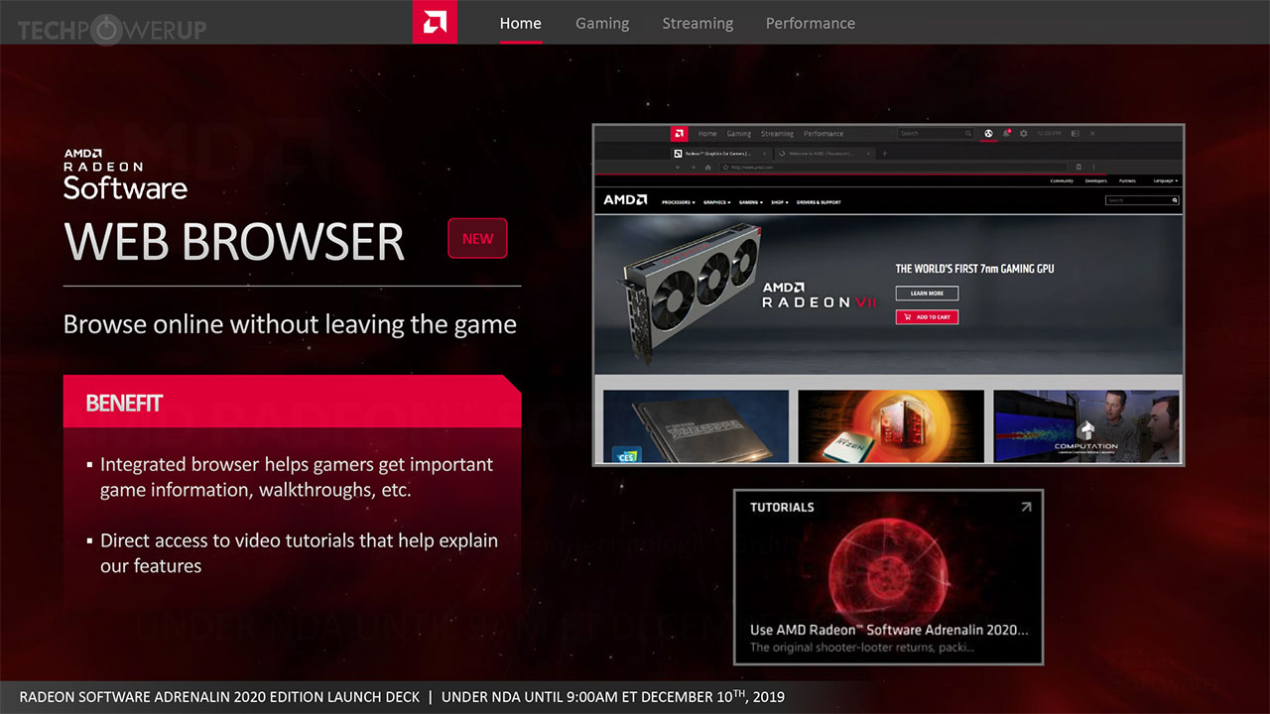The image size is (1270, 714).
Task: Click the red NEW badge beside WEB BROWSER
Action: click(477, 238)
